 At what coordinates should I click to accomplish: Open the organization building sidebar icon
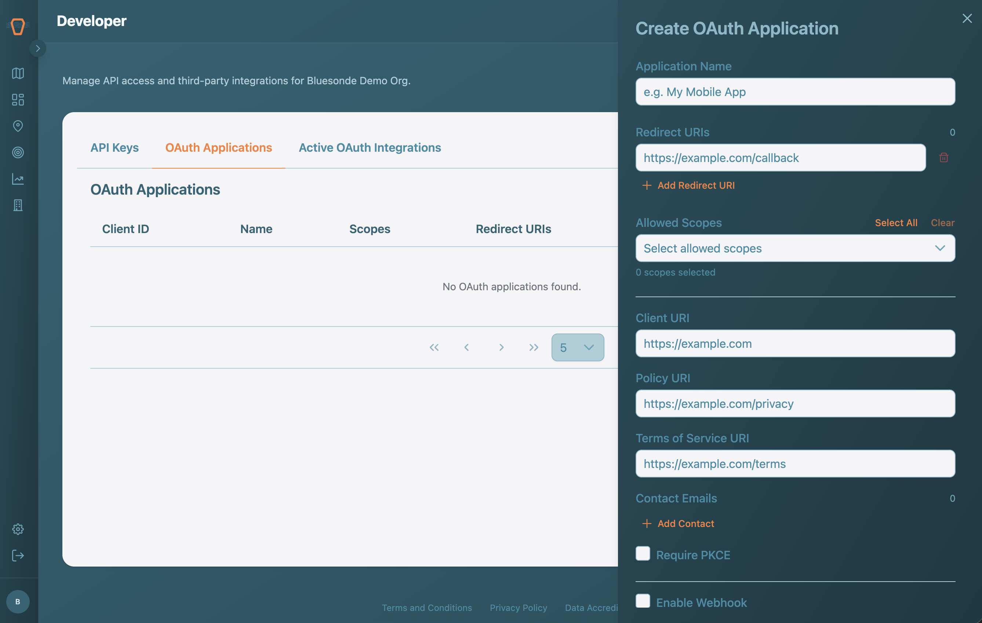click(18, 205)
